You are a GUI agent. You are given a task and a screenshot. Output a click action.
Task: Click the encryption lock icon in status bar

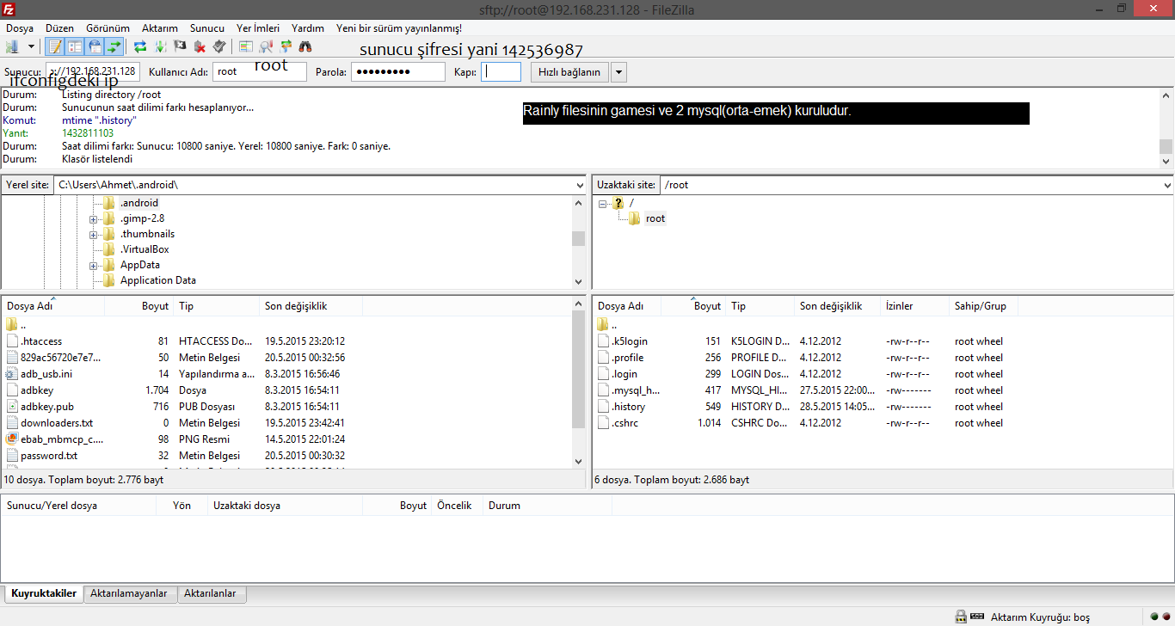pos(961,617)
